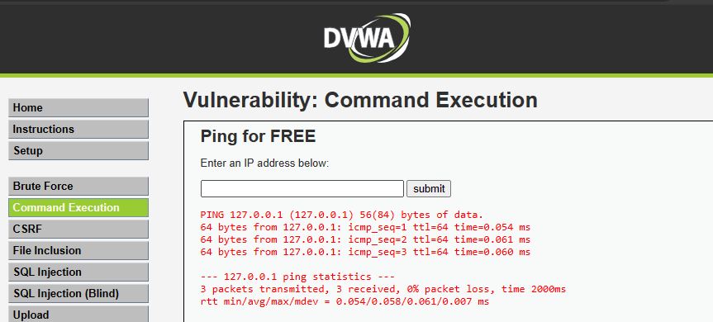This screenshot has width=713, height=322.
Task: Navigate to File Inclusion
Action: point(78,250)
